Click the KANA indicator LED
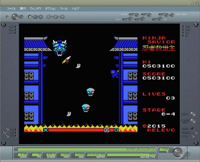This screenshot has width=200, height=162. point(16,30)
